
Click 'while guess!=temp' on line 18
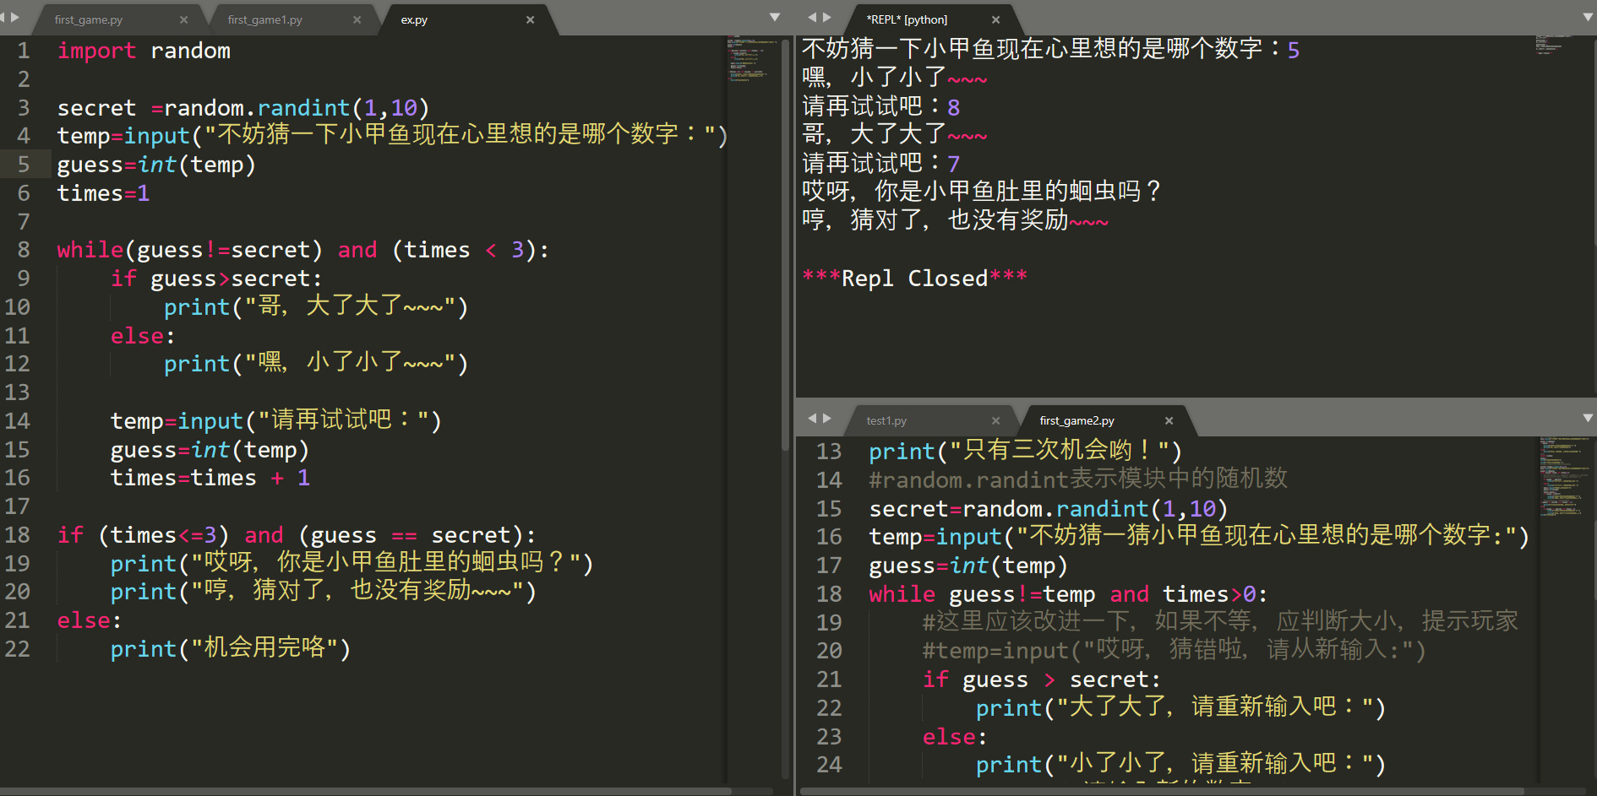982,594
